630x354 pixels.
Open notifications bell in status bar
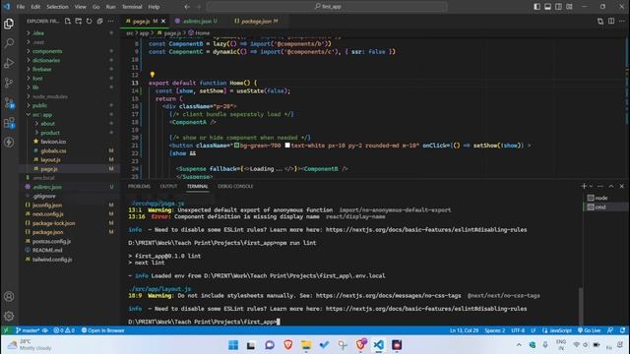(622, 330)
